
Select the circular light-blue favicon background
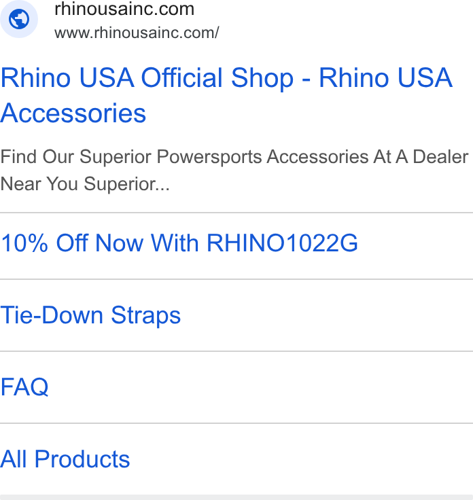coord(19,19)
